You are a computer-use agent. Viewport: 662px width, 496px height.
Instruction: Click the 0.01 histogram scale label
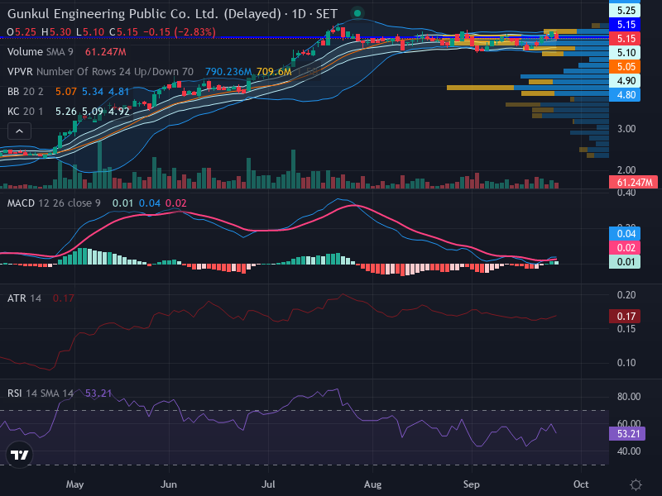(625, 262)
